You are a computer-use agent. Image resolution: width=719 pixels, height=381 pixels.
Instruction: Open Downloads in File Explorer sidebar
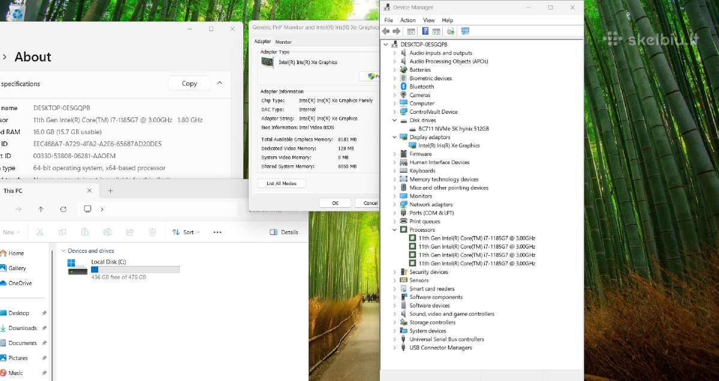pyautogui.click(x=23, y=328)
